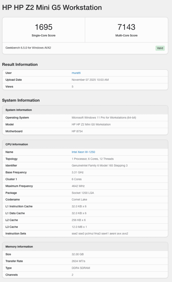Open the muratti user profile link
This screenshot has width=172, height=282.
76,73
